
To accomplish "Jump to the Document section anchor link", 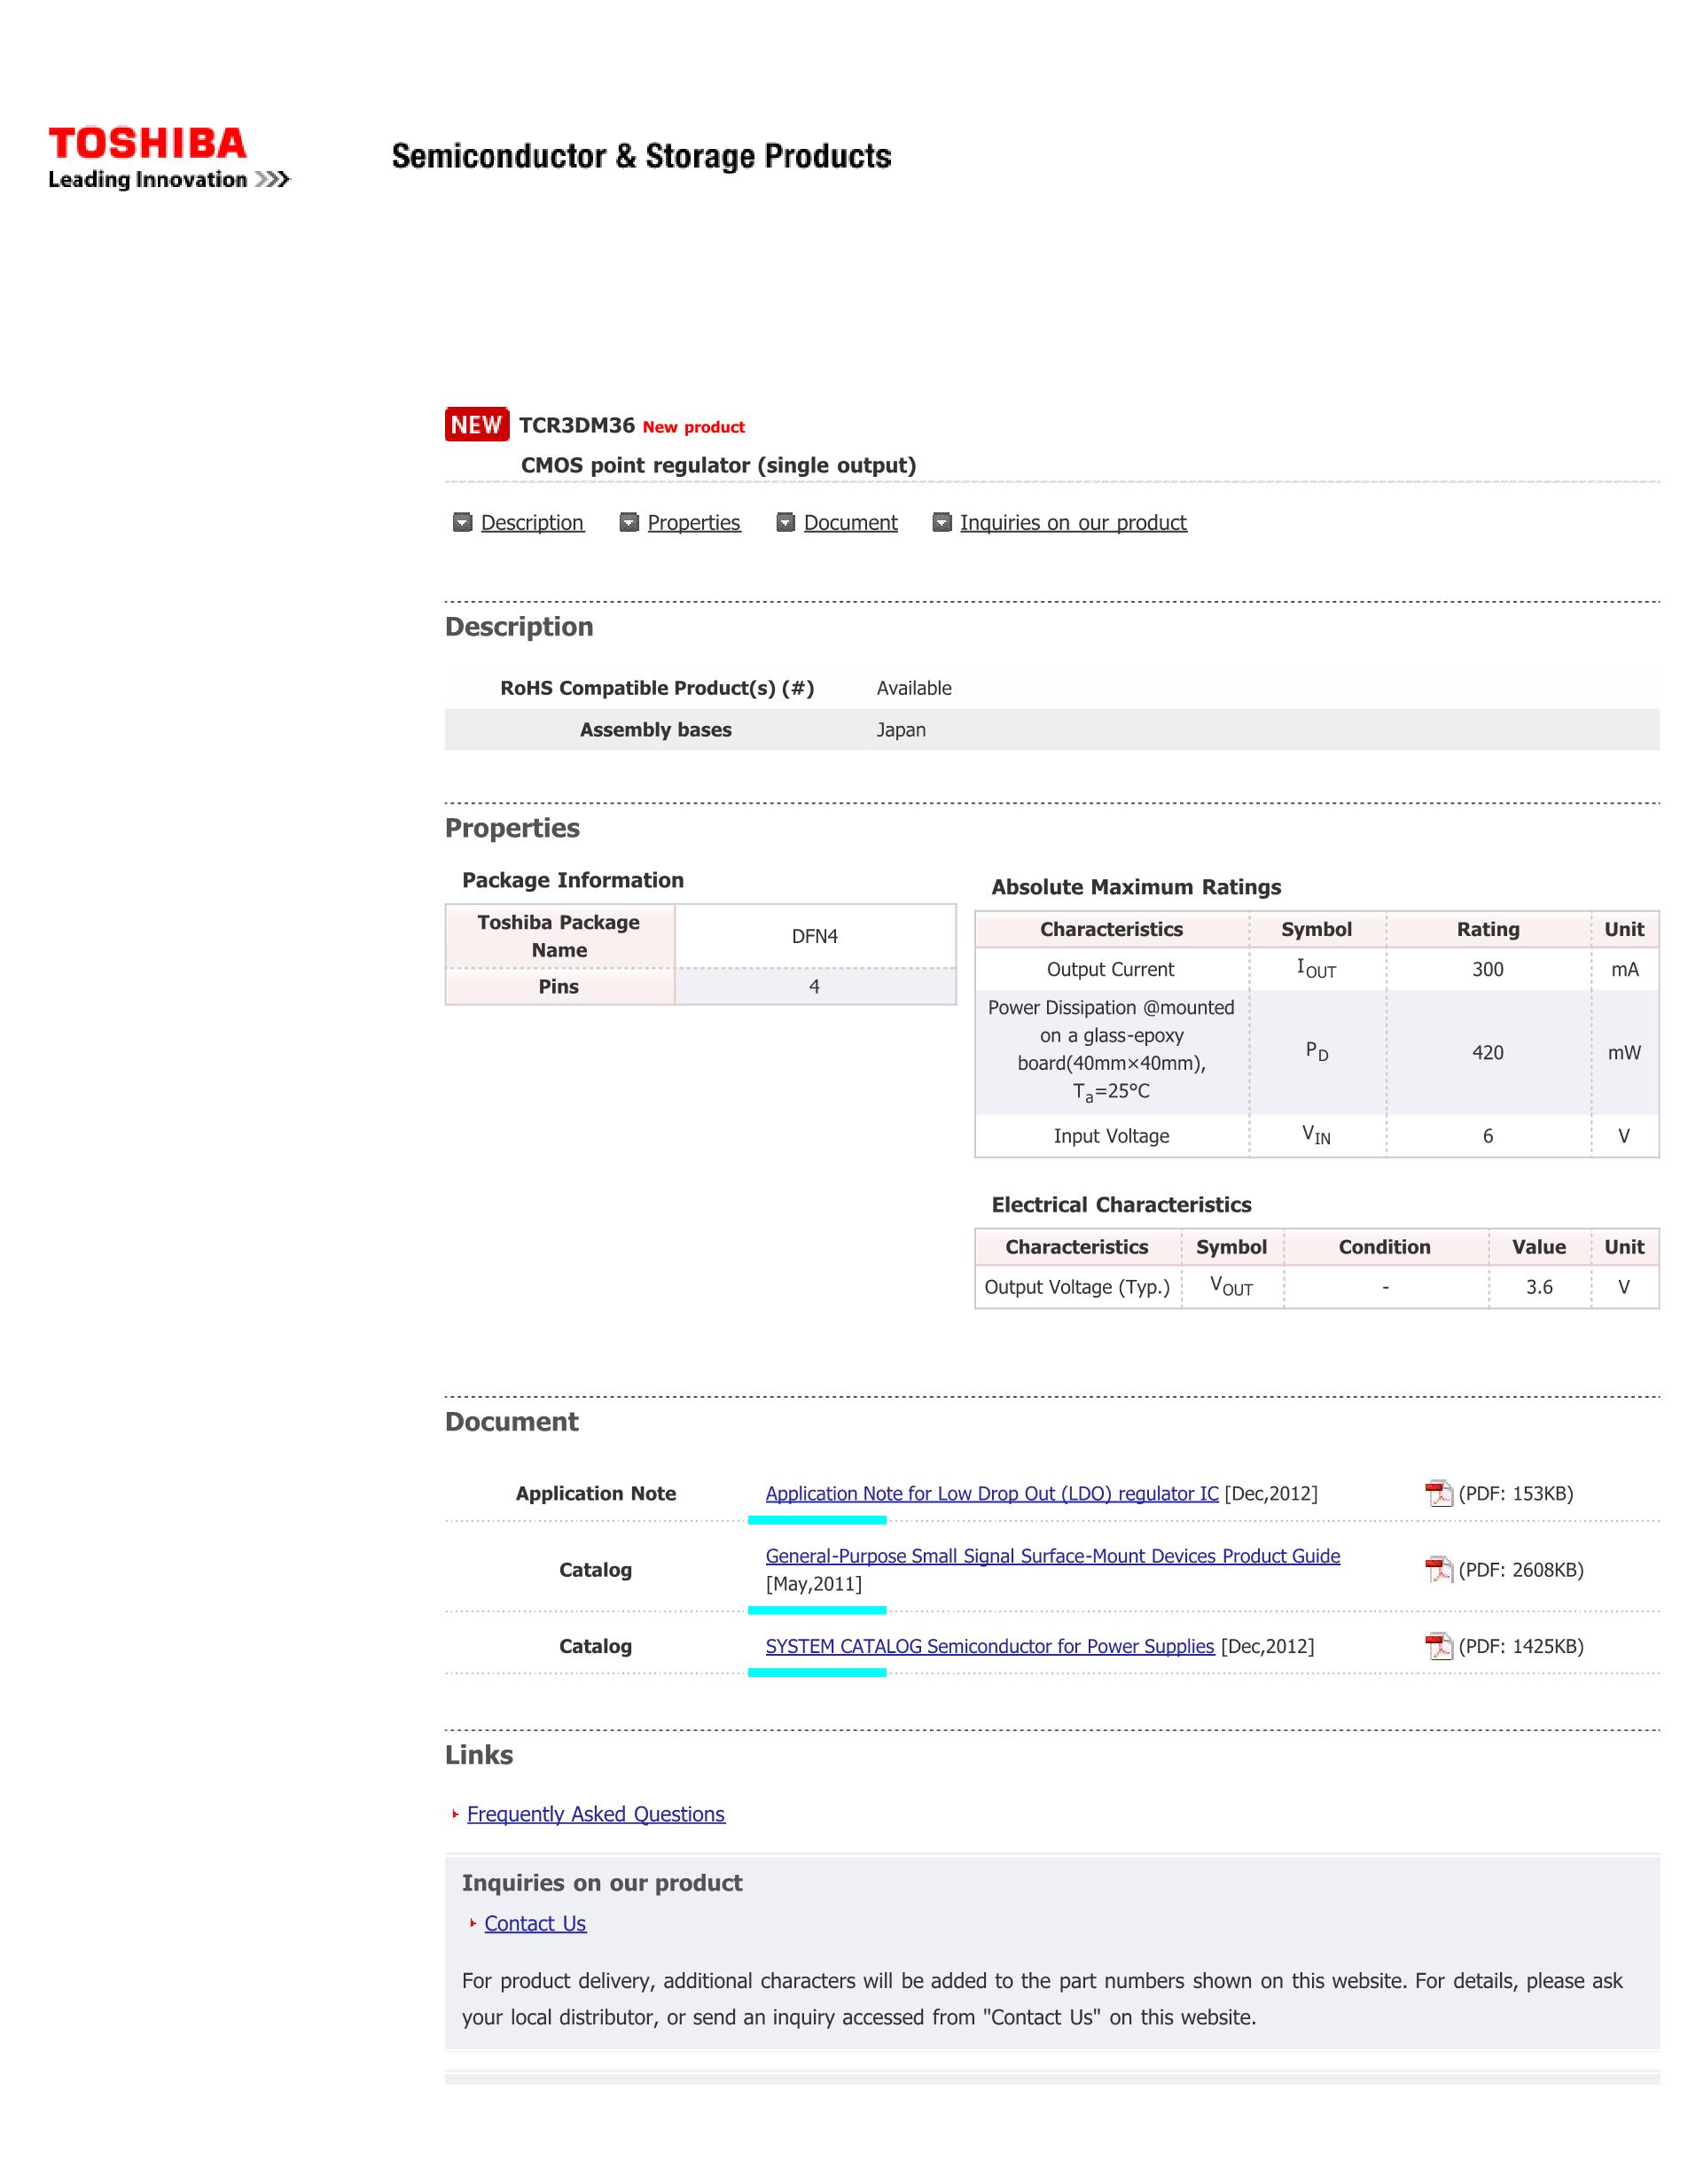I will 850,523.
